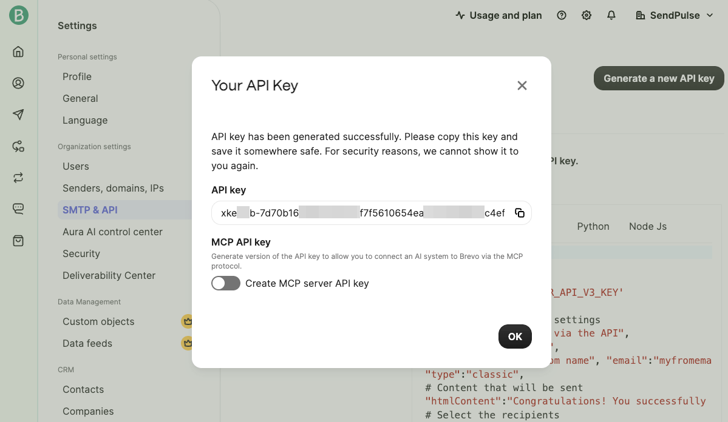This screenshot has width=728, height=422.
Task: Open Senders, domains, IPs settings
Action: click(x=113, y=188)
